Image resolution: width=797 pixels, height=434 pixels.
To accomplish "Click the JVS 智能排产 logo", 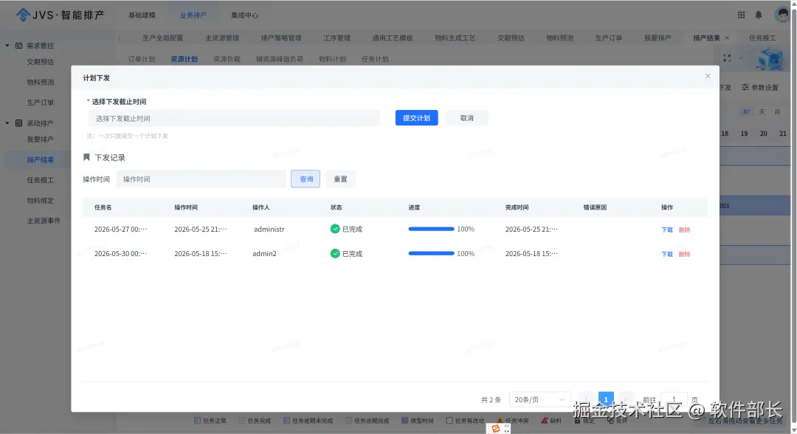I will tap(60, 15).
